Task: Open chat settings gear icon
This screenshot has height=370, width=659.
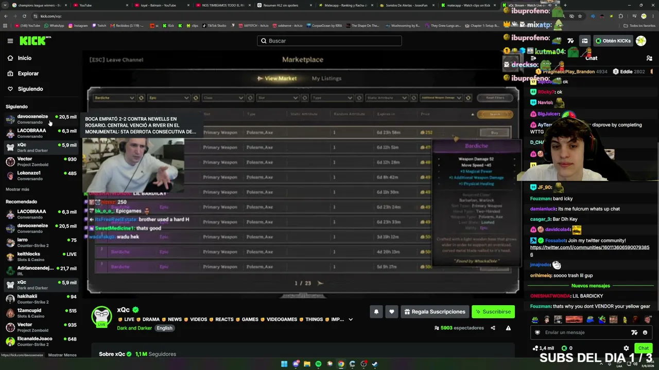Action: pos(626,348)
